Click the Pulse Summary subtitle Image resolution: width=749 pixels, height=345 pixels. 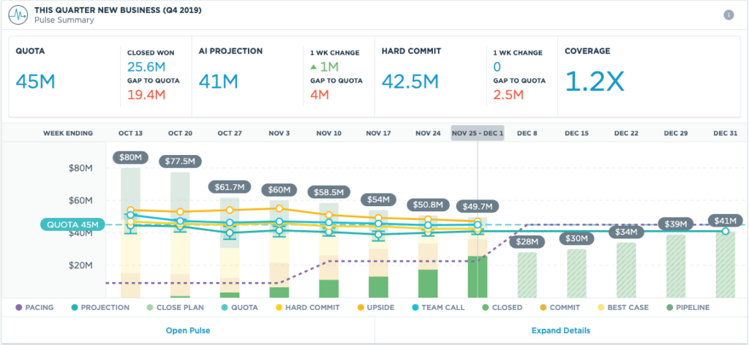click(64, 20)
